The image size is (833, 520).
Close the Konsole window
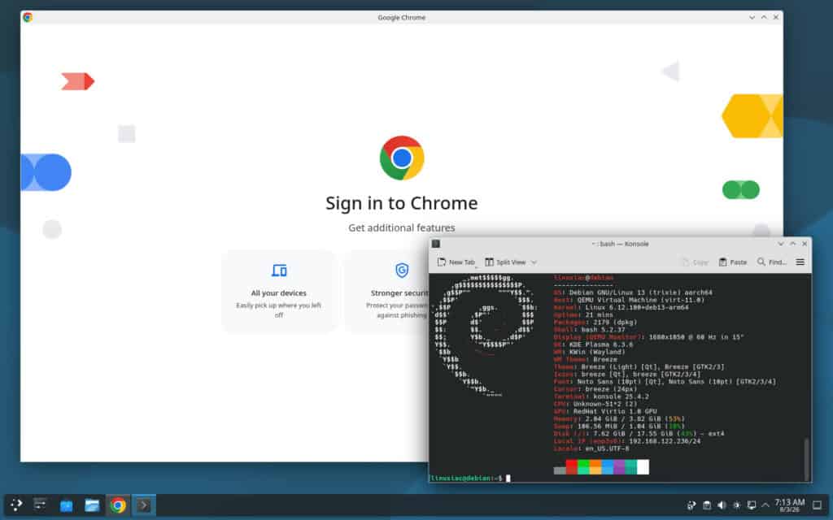(x=805, y=244)
